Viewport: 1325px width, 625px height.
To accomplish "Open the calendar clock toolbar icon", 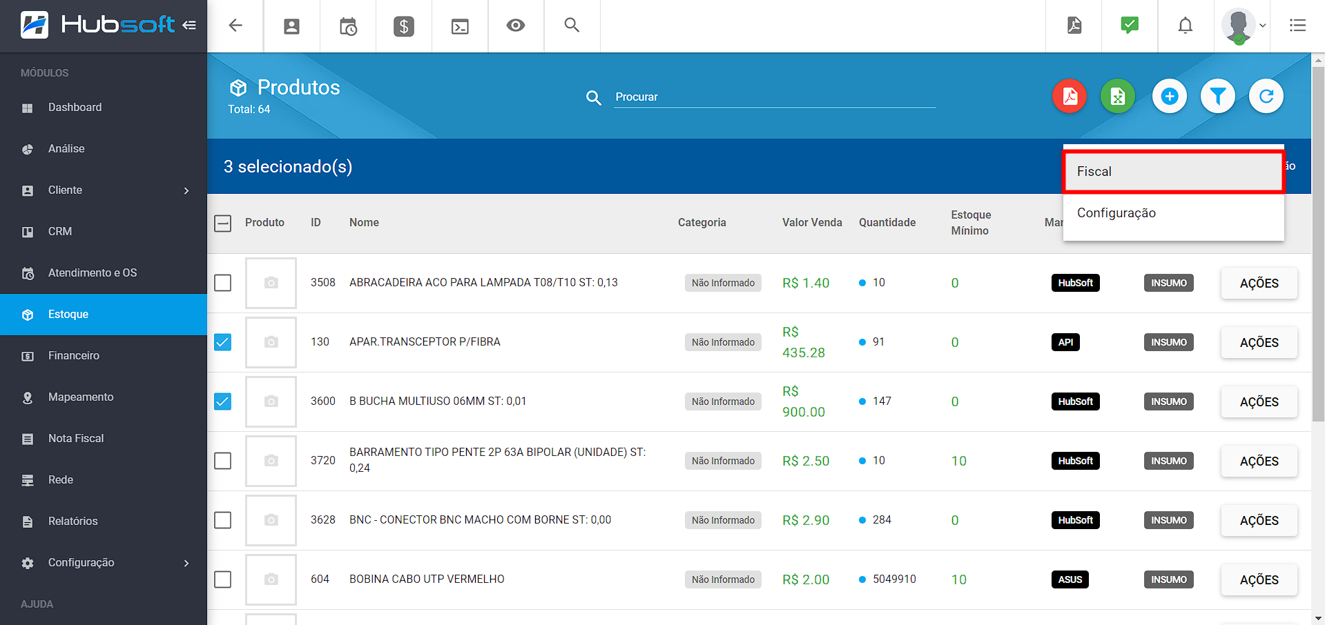I will pyautogui.click(x=348, y=26).
